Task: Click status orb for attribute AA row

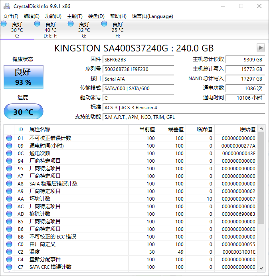Action: [9, 199]
